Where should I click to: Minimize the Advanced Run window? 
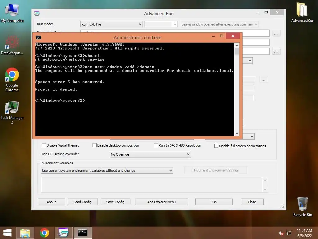click(x=257, y=12)
